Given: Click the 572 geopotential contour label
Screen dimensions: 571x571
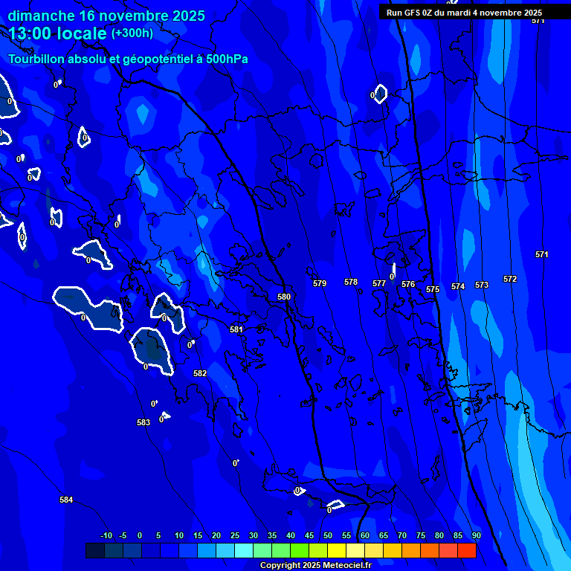Looking at the screenshot, I should pyautogui.click(x=509, y=279).
